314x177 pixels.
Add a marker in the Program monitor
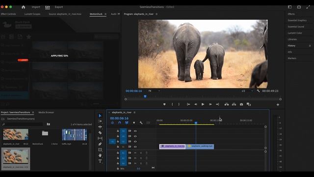point(164,104)
